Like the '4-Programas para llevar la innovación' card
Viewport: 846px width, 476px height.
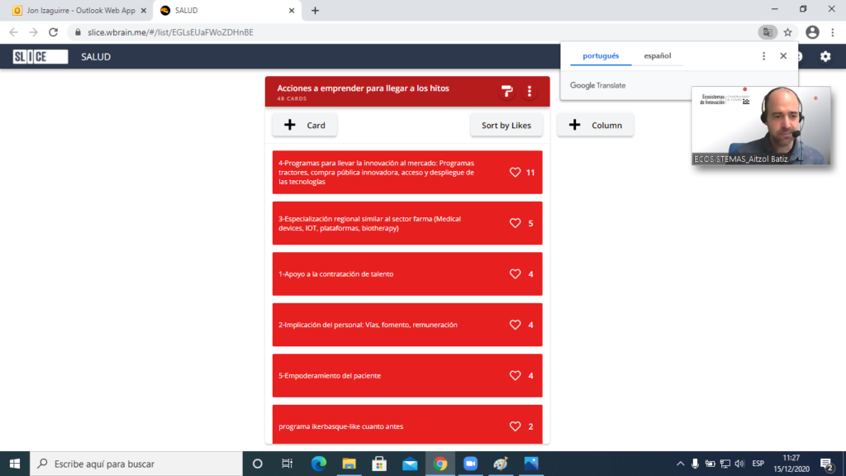point(515,173)
